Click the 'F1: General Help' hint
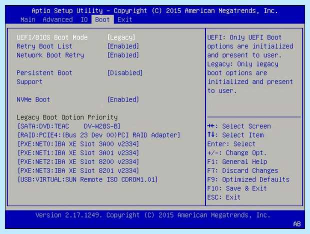This screenshot has height=234, width=310. point(237,162)
